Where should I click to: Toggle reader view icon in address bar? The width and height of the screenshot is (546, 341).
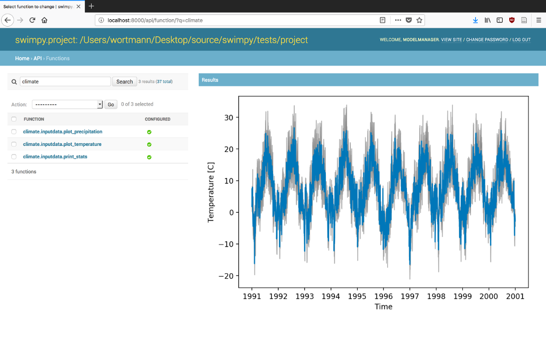[x=382, y=20]
